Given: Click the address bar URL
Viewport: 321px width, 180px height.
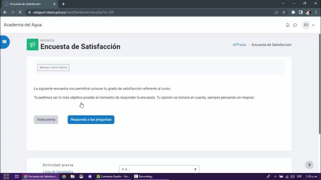Looking at the screenshot, I should [x=74, y=12].
